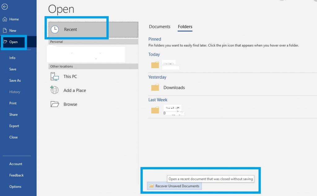Screen dimensions: 317x196
Task: Choose Save As in the sidebar
Action: [15, 81]
